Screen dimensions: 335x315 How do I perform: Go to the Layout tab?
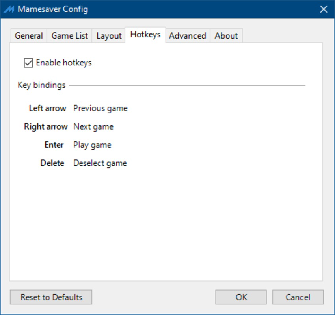109,36
